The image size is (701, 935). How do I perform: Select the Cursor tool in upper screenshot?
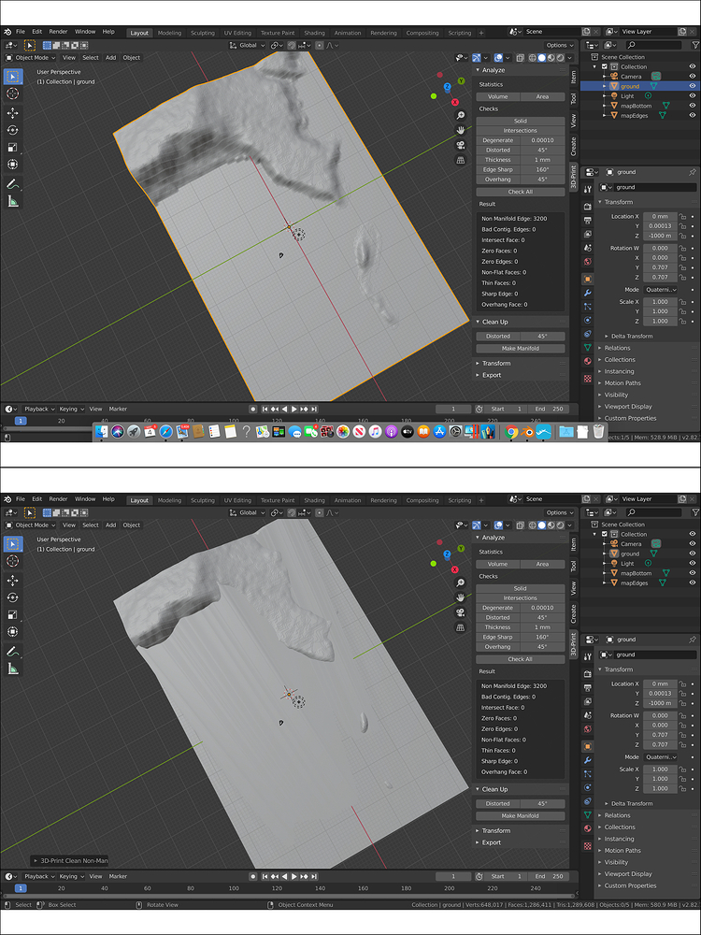[x=12, y=93]
